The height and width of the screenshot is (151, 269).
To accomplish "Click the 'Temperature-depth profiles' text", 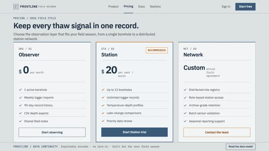I will [125, 105].
